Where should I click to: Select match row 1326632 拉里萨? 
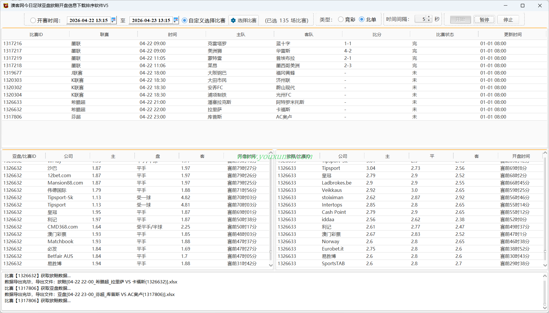(274, 109)
